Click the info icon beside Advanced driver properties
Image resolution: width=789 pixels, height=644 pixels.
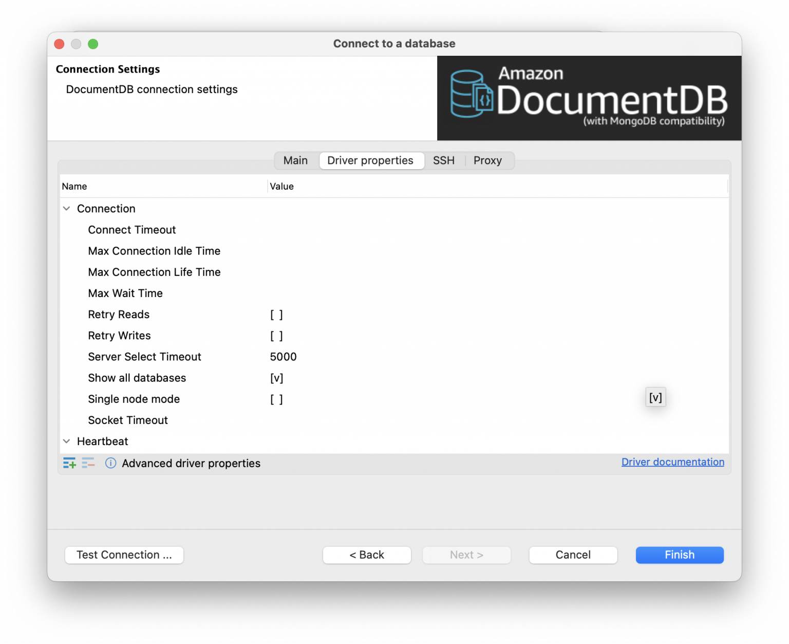111,463
